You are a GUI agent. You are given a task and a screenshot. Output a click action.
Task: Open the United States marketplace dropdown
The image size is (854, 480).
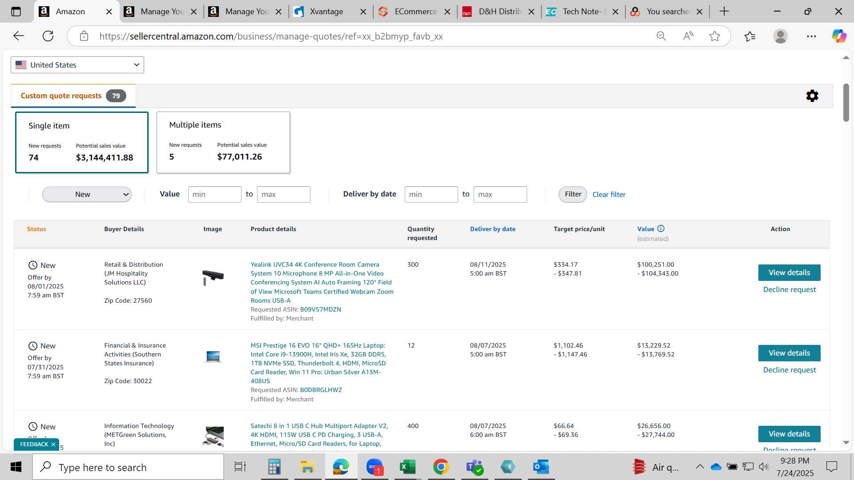(x=77, y=65)
